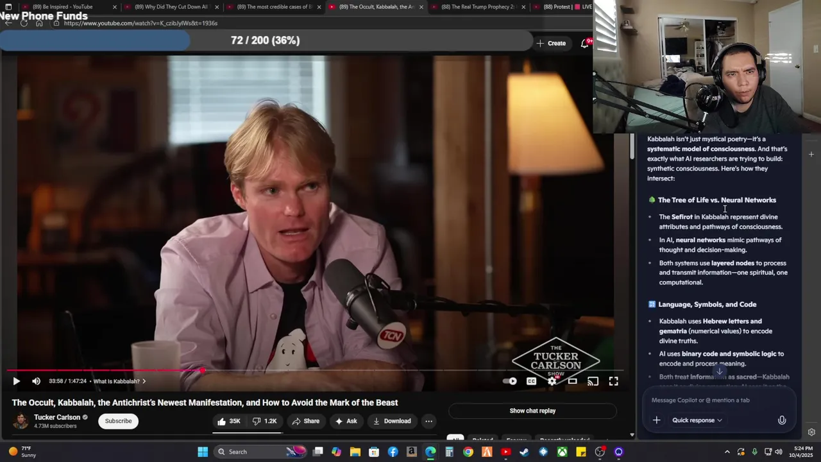Switch the player to theater mode

[x=572, y=381]
